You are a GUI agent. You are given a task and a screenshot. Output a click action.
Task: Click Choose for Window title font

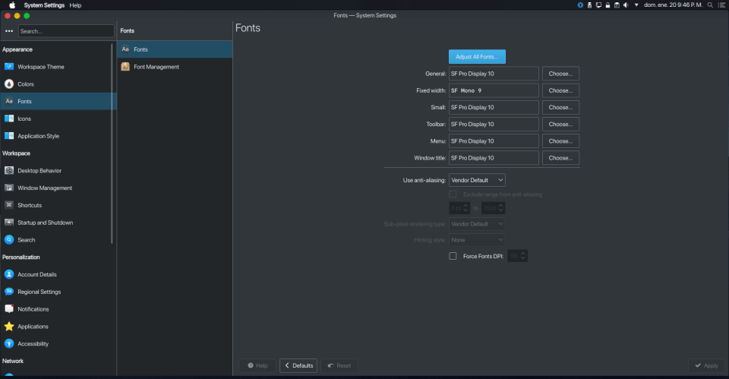[560, 158]
